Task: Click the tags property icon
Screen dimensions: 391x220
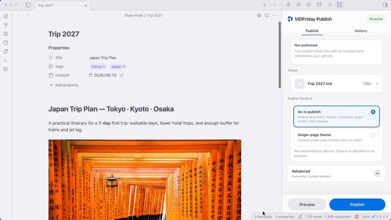Action: coord(51,66)
